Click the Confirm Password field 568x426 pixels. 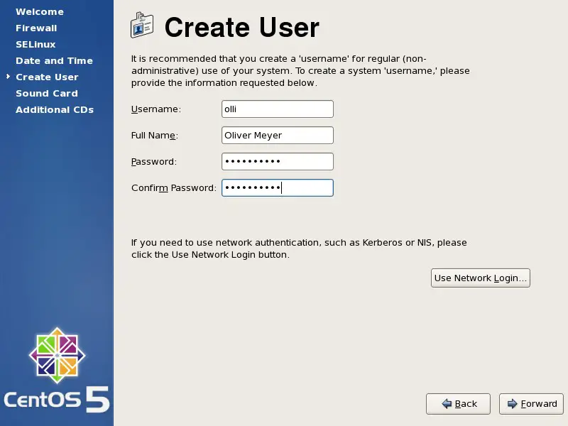point(278,187)
